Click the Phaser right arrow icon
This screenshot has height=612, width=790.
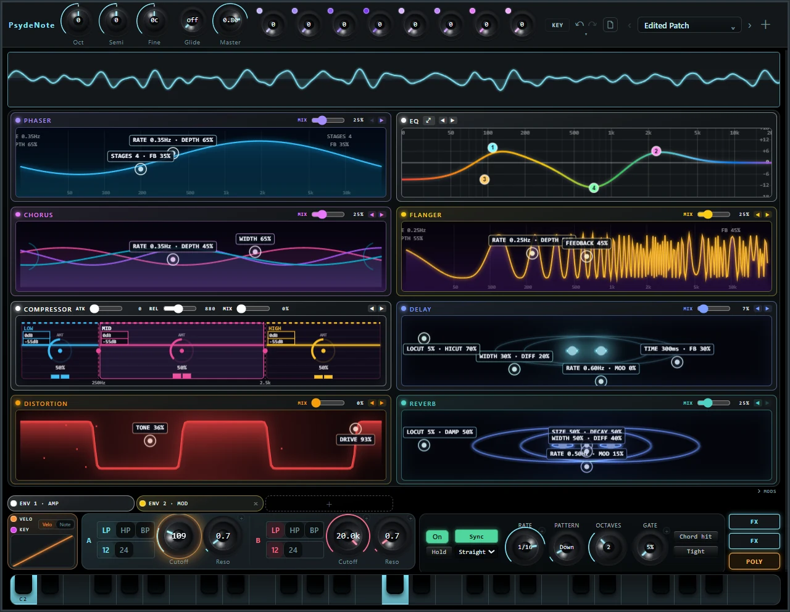click(x=381, y=120)
